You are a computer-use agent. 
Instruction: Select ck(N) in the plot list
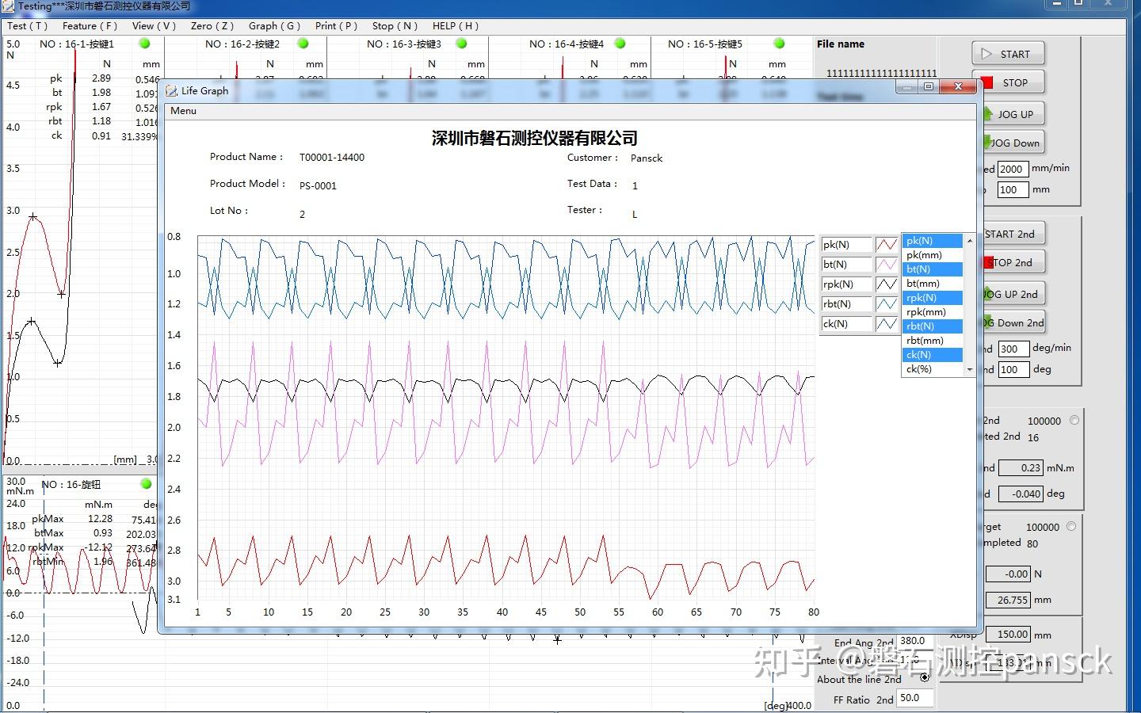(933, 355)
